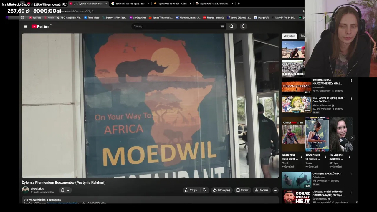The width and height of the screenshot is (377, 212).
Task: Open the YouTube hamburger guide menu
Action: coord(25,26)
